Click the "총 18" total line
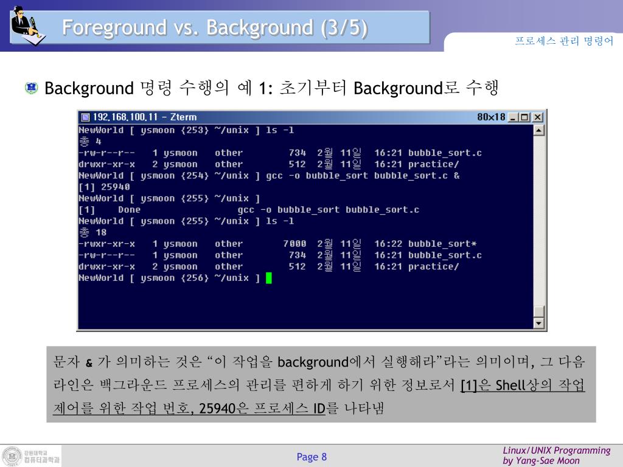The height and width of the screenshot is (467, 623). (x=92, y=232)
